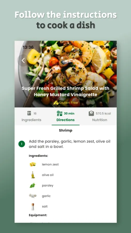Tap the lemon zest ingredient icon

pos(33,164)
